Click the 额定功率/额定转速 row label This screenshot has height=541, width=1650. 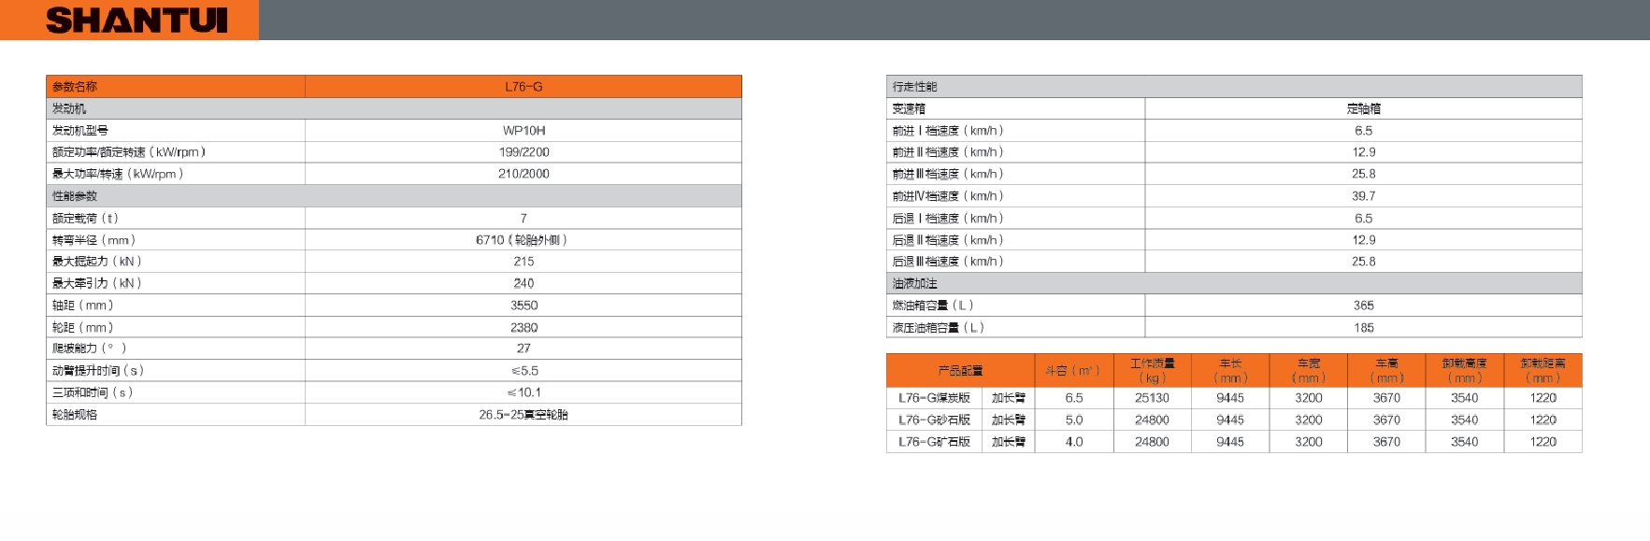[x=129, y=152]
